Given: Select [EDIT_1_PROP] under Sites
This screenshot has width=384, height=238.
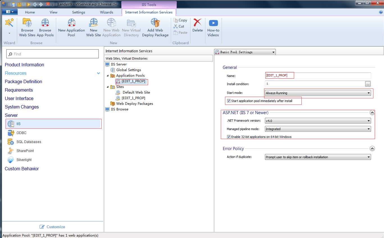Looking at the screenshot, I should tap(133, 98).
